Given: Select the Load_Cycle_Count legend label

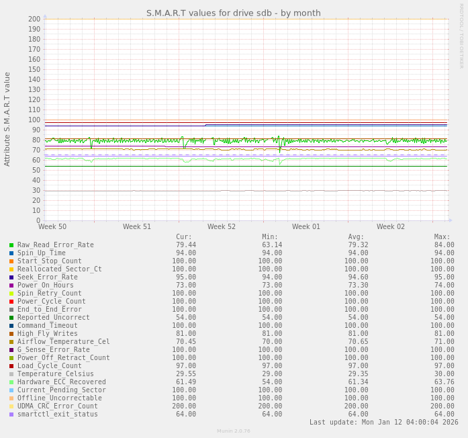Looking at the screenshot, I should point(49,365).
